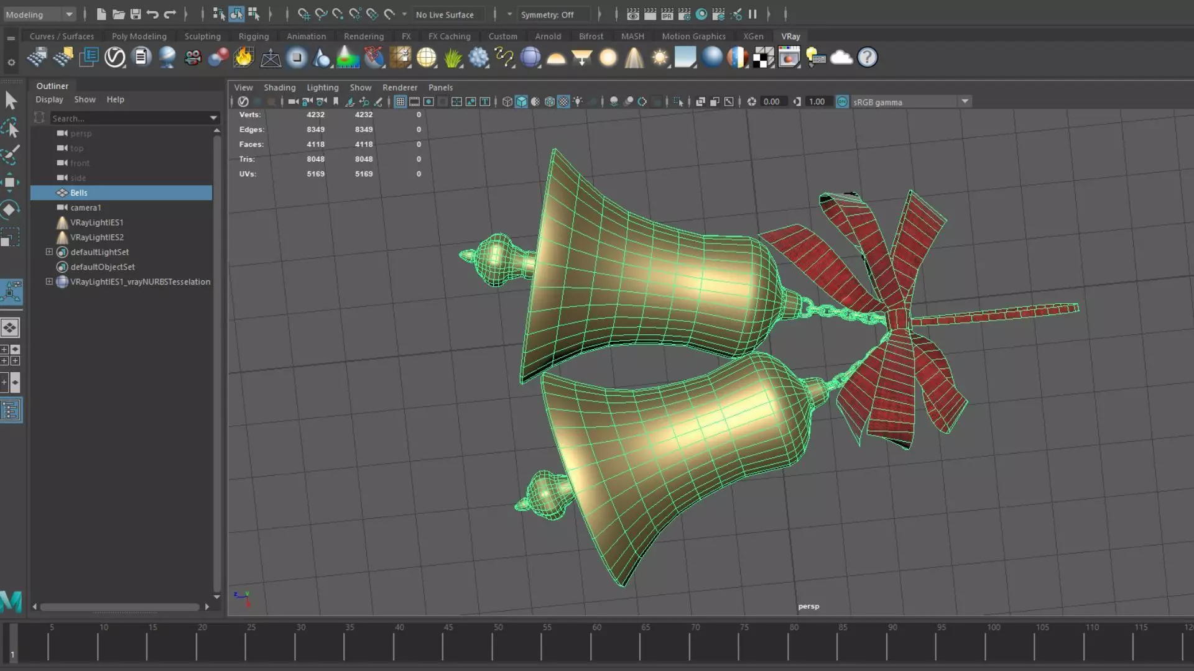Create a V-Ray sun light from shelf
Screen dimensions: 1194x671
pyautogui.click(x=660, y=58)
